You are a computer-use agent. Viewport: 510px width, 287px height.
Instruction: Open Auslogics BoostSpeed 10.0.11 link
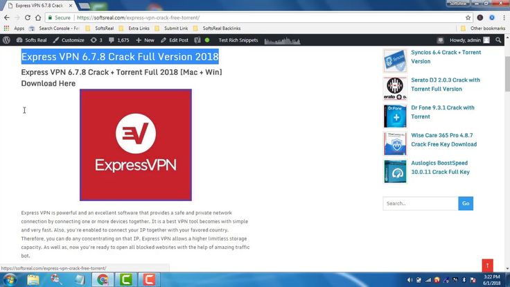tap(440, 167)
